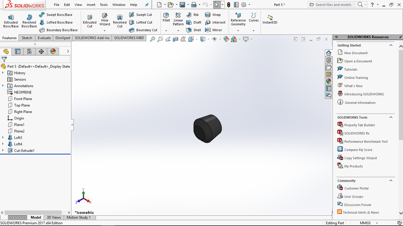Image resolution: width=403 pixels, height=226 pixels.
Task: Switch to the Evaluate tab
Action: tap(44, 38)
